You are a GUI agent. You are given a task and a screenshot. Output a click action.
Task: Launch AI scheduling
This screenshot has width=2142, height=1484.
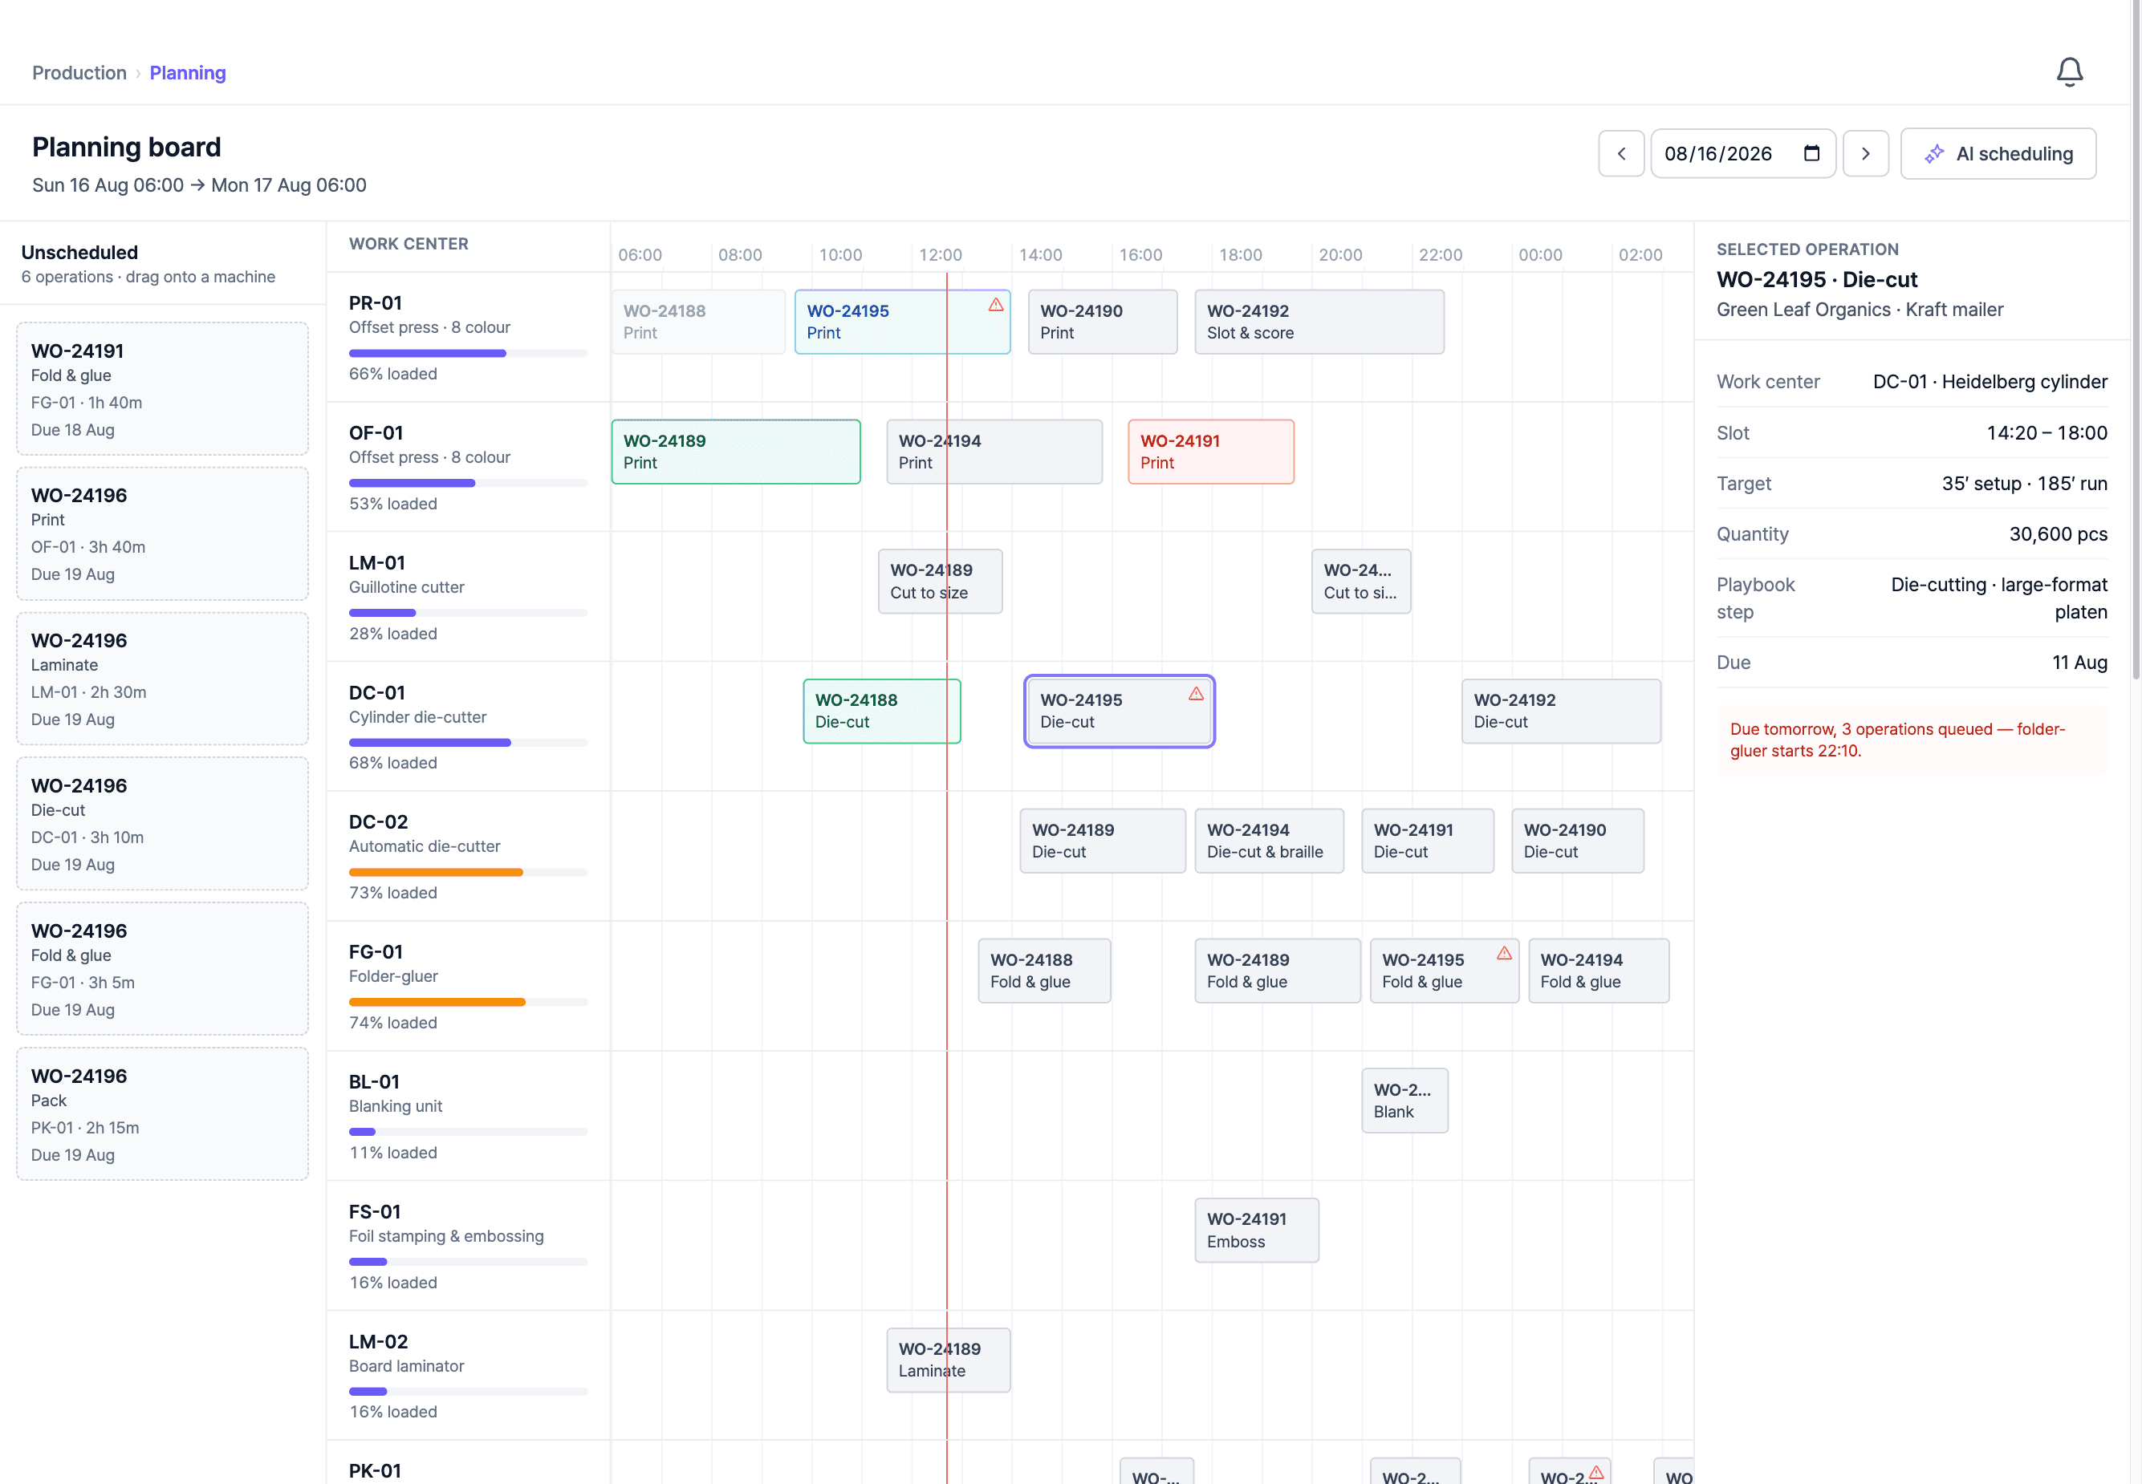(x=1997, y=153)
